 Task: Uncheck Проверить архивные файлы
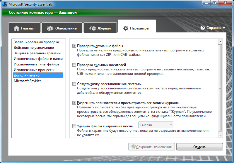(74, 46)
